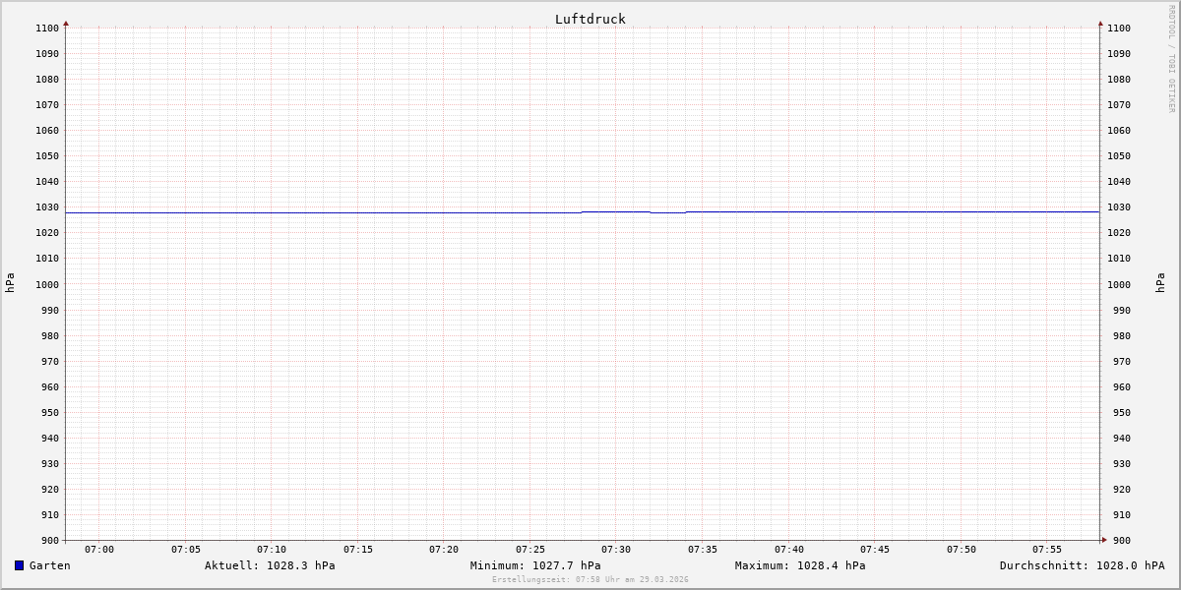Click the blue Garten legend color square
This screenshot has height=590, width=1181.
pos(19,565)
